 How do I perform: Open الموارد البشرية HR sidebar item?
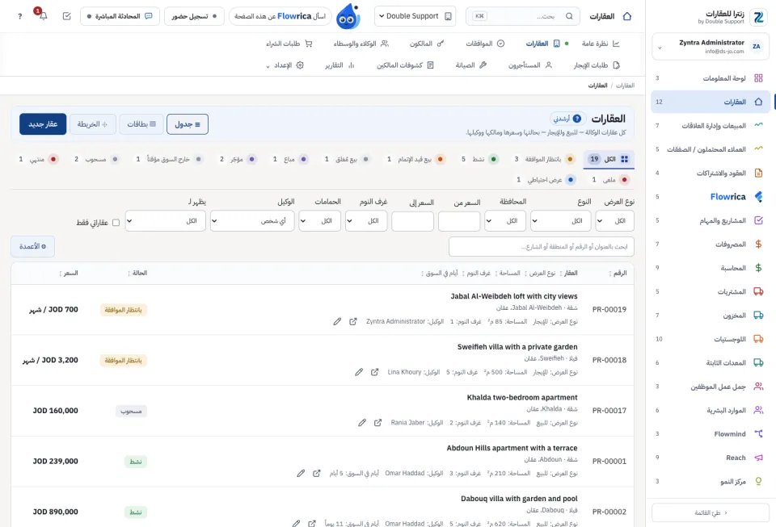pos(711,410)
